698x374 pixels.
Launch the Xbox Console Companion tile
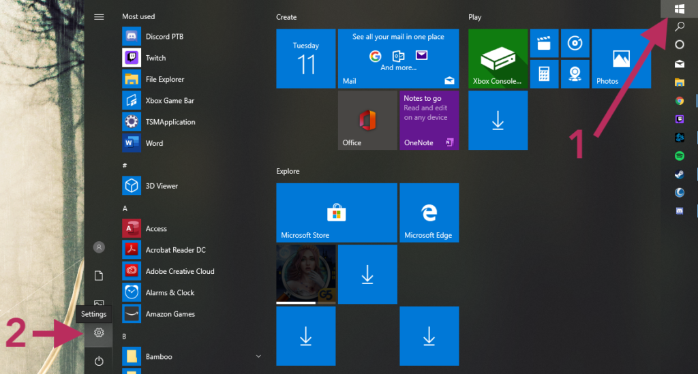click(x=498, y=59)
